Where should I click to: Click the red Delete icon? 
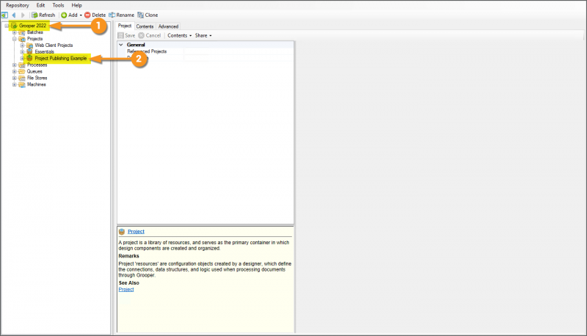(x=87, y=15)
